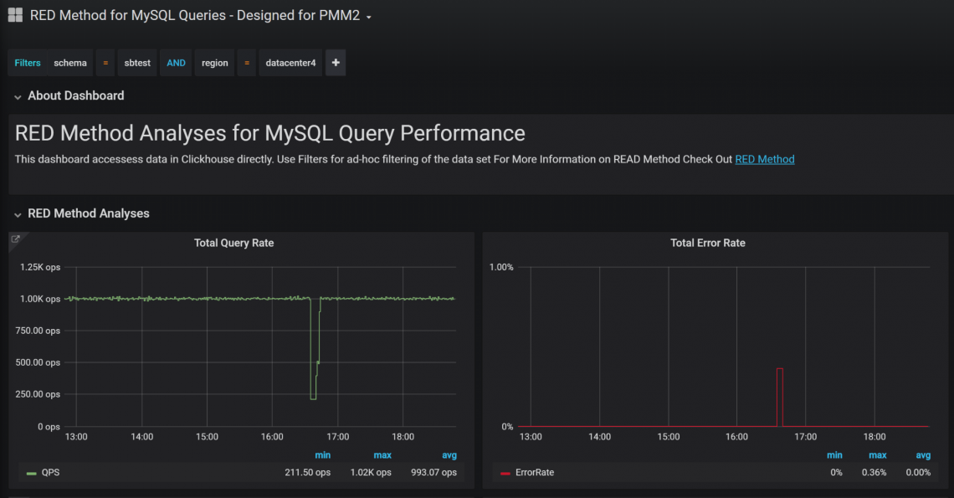Add a new filter using the plus icon
This screenshot has width=954, height=498.
click(335, 62)
